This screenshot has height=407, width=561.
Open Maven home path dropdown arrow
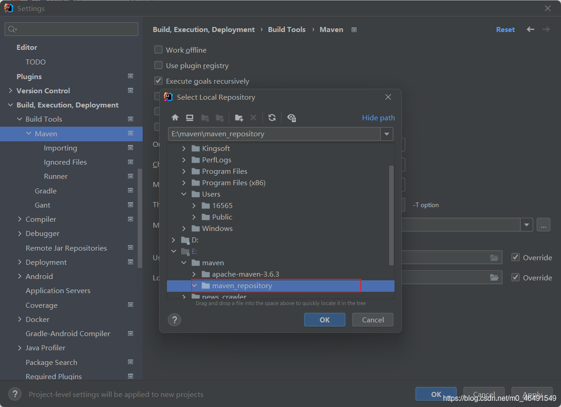point(527,225)
